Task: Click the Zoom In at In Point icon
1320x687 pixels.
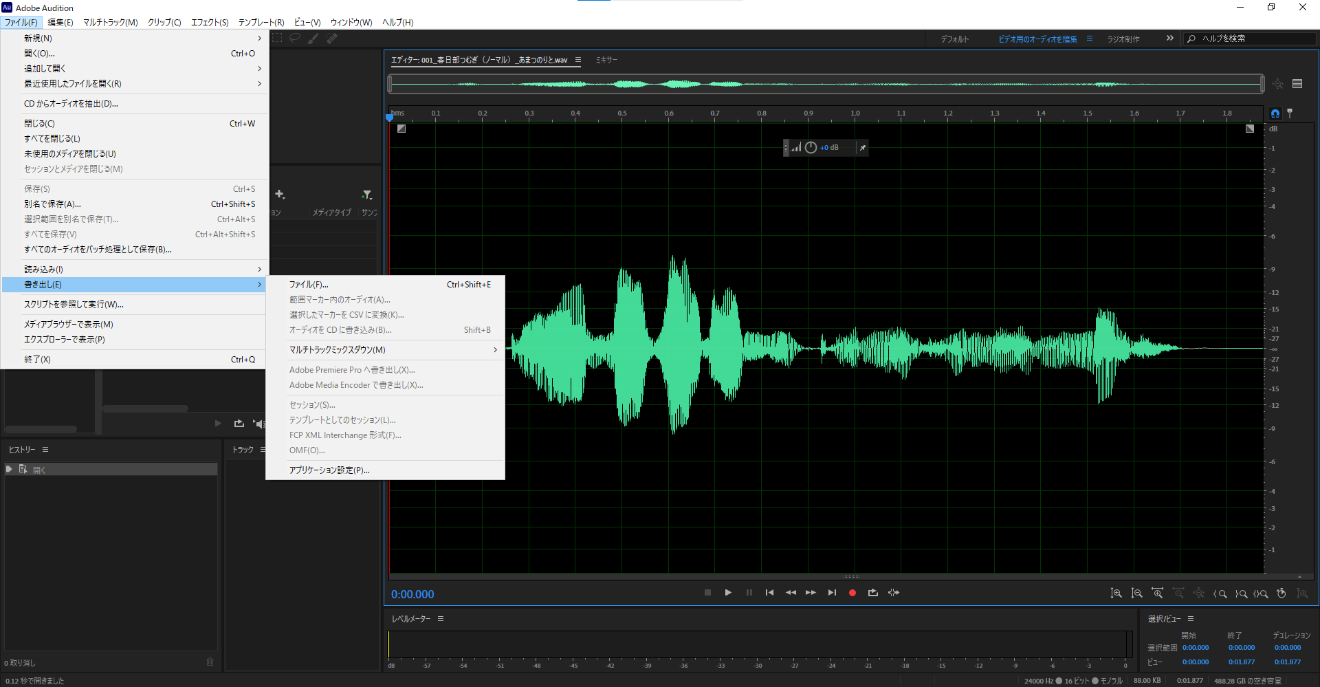Action: [x=1220, y=593]
